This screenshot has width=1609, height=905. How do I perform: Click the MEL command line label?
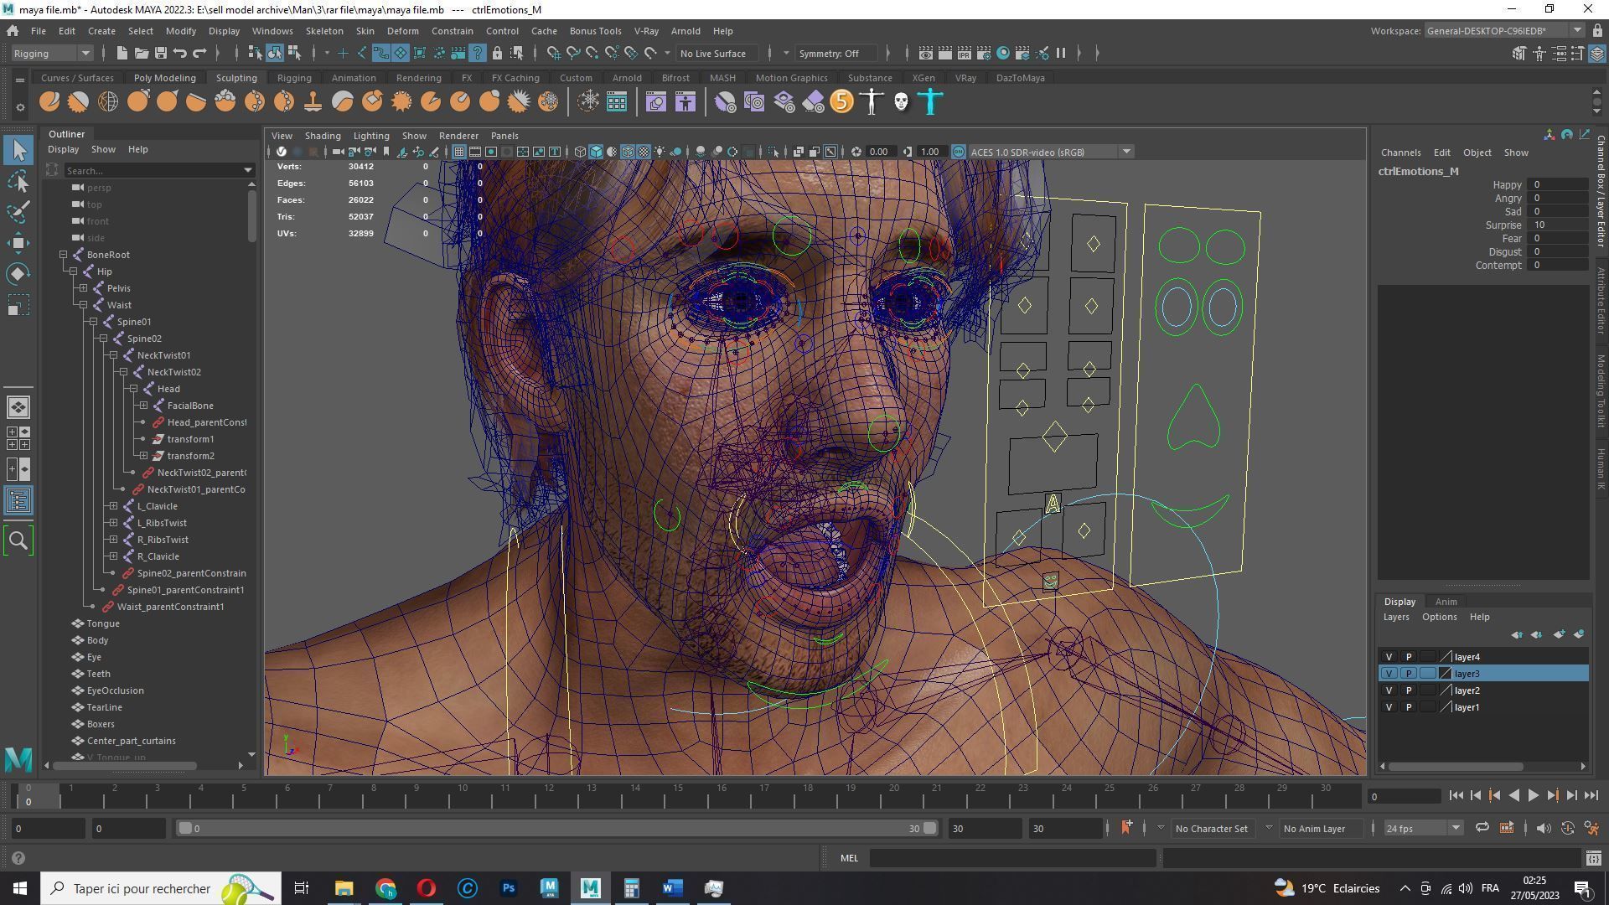click(x=849, y=858)
